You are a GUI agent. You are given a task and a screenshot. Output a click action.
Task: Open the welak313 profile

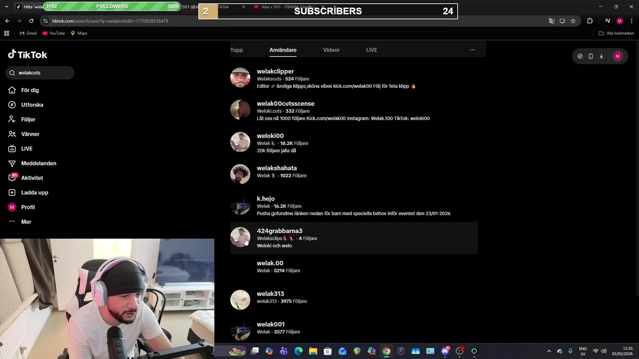tap(354, 299)
